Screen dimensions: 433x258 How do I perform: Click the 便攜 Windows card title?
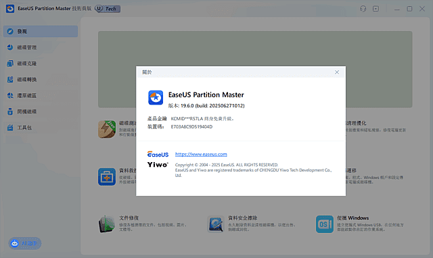(352, 217)
